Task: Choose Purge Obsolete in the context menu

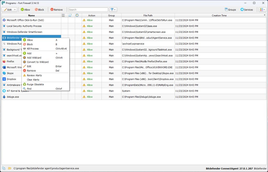Action: point(46,84)
